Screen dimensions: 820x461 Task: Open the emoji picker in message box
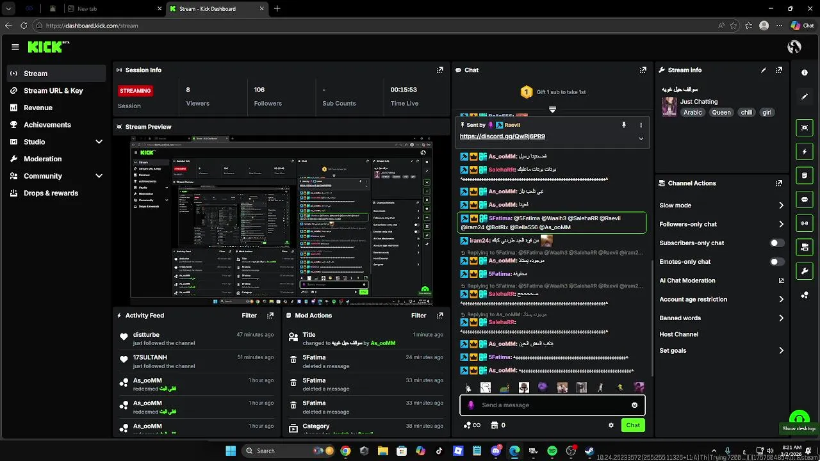click(635, 405)
